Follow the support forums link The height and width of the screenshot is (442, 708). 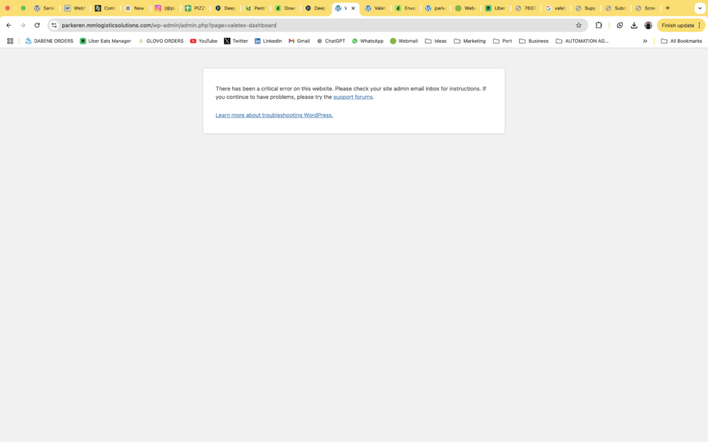[x=353, y=97]
